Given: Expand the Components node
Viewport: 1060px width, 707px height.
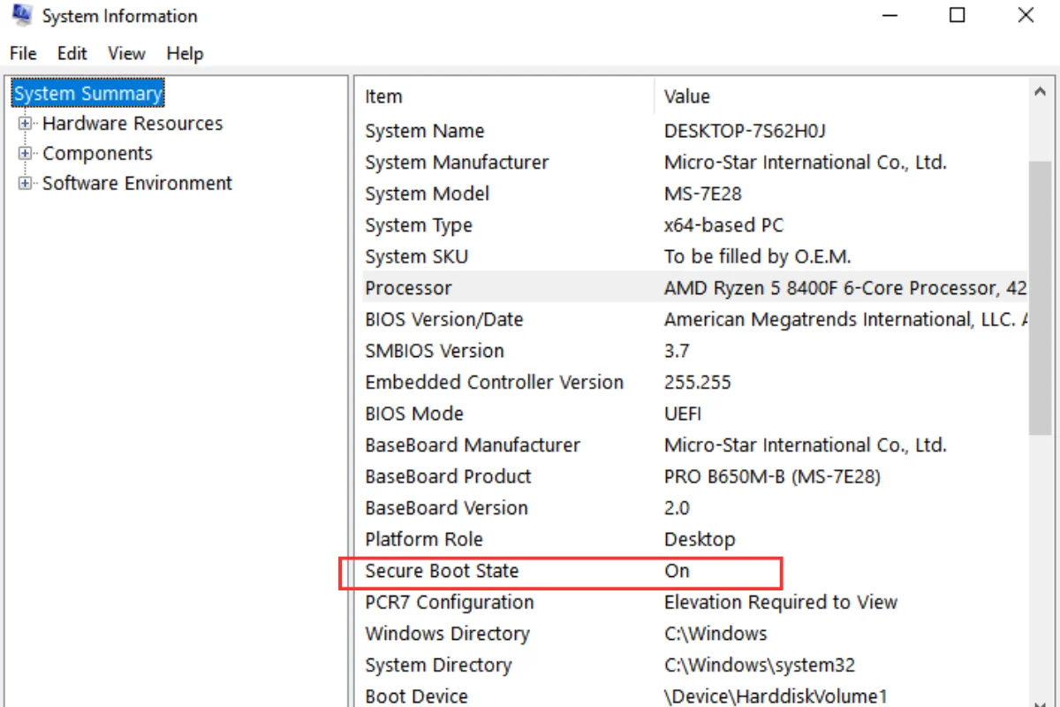Looking at the screenshot, I should tap(26, 154).
